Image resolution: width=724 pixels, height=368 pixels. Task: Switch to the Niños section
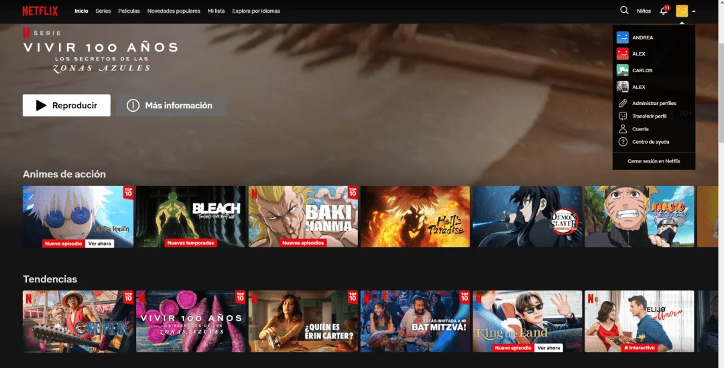[644, 11]
